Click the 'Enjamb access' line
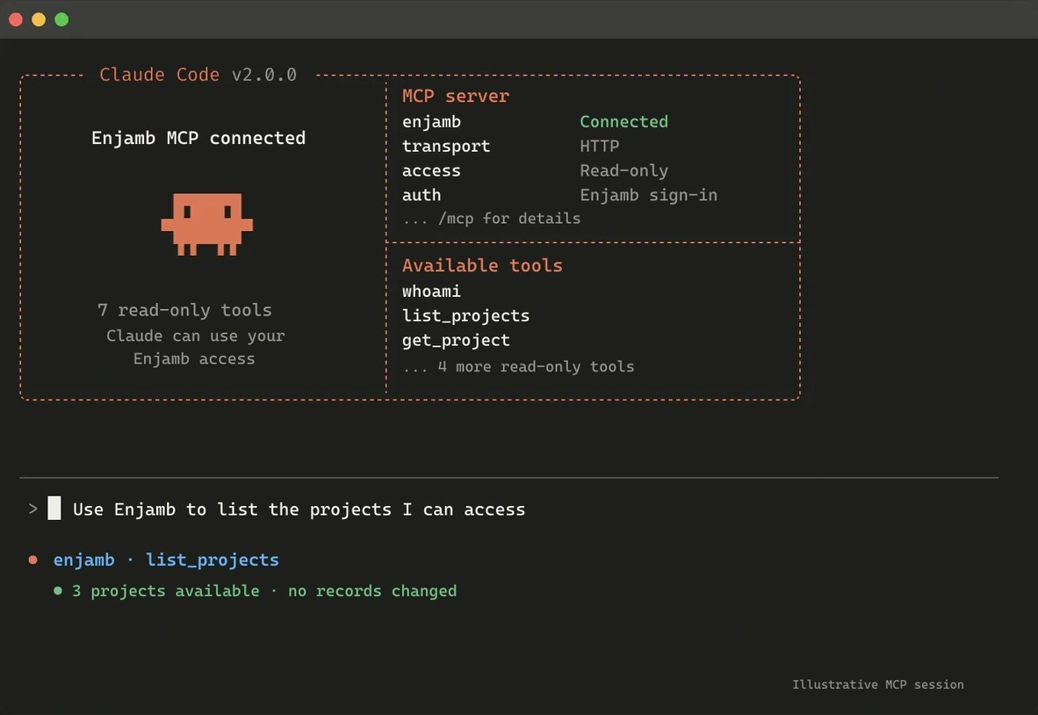This screenshot has height=715, width=1038. [194, 359]
